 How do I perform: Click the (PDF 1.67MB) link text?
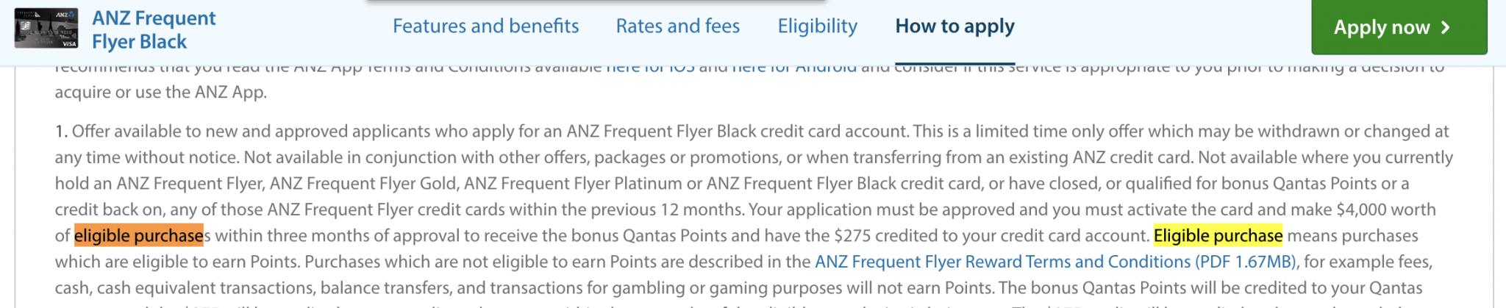1246,262
